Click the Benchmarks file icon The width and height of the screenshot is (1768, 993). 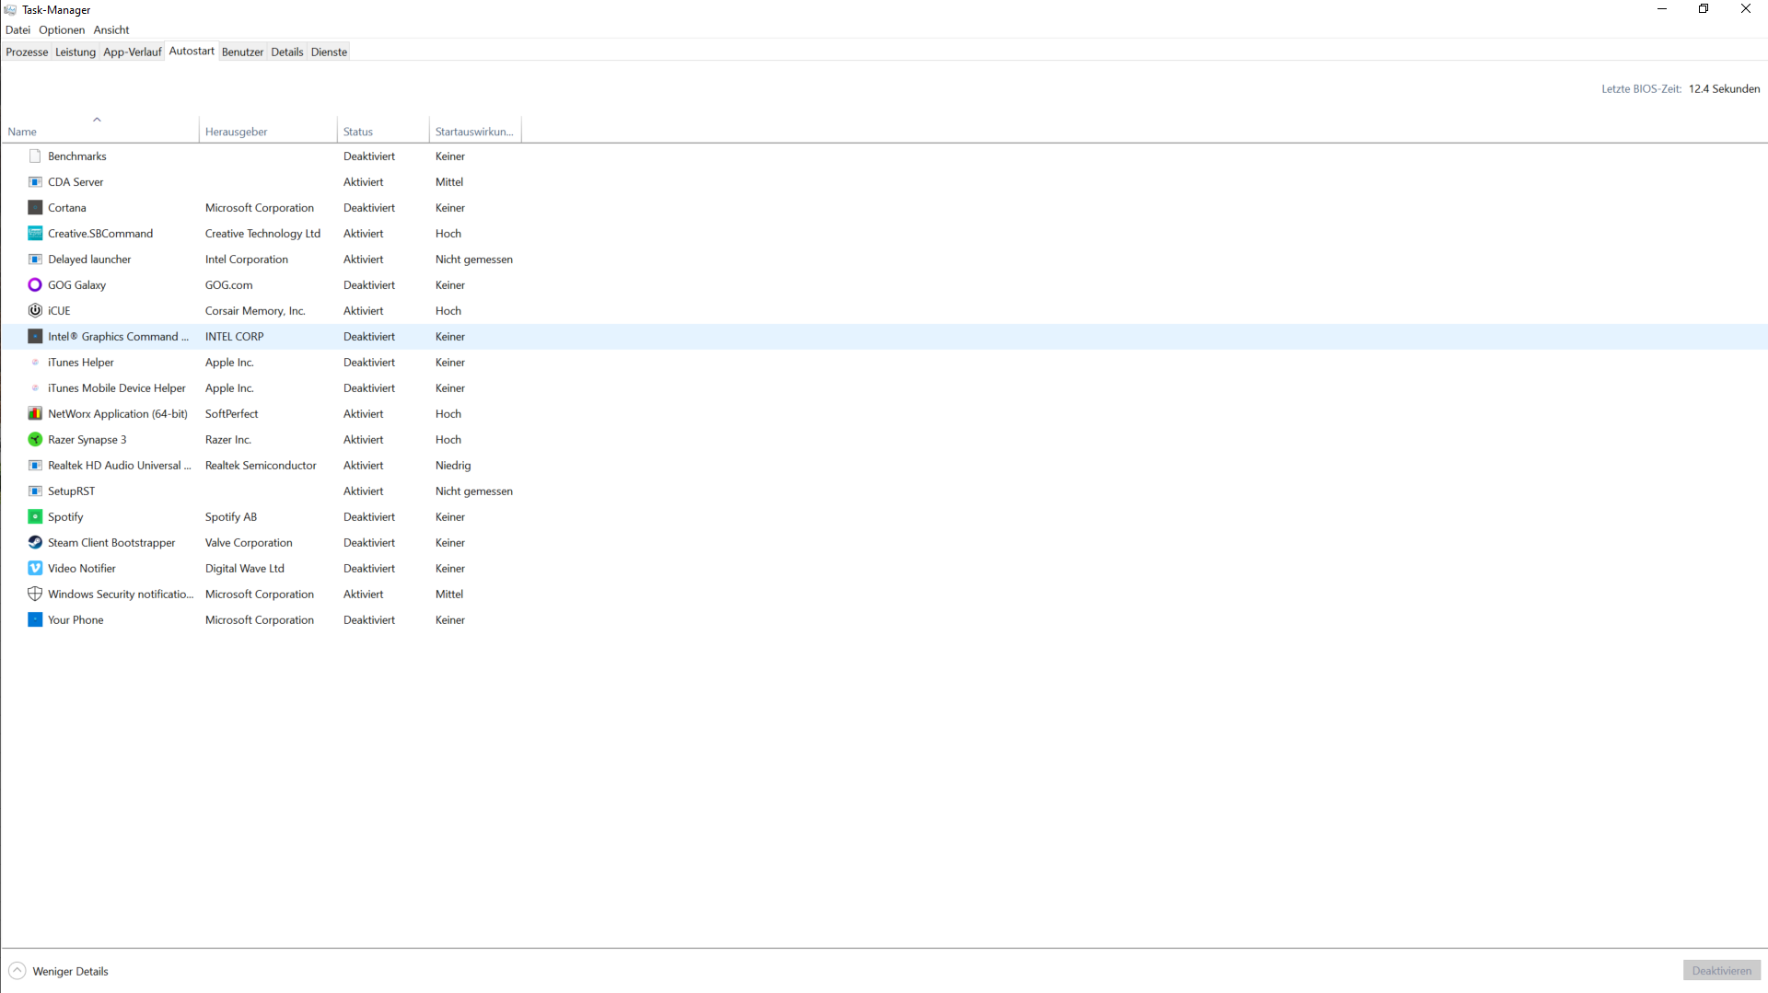tap(35, 156)
